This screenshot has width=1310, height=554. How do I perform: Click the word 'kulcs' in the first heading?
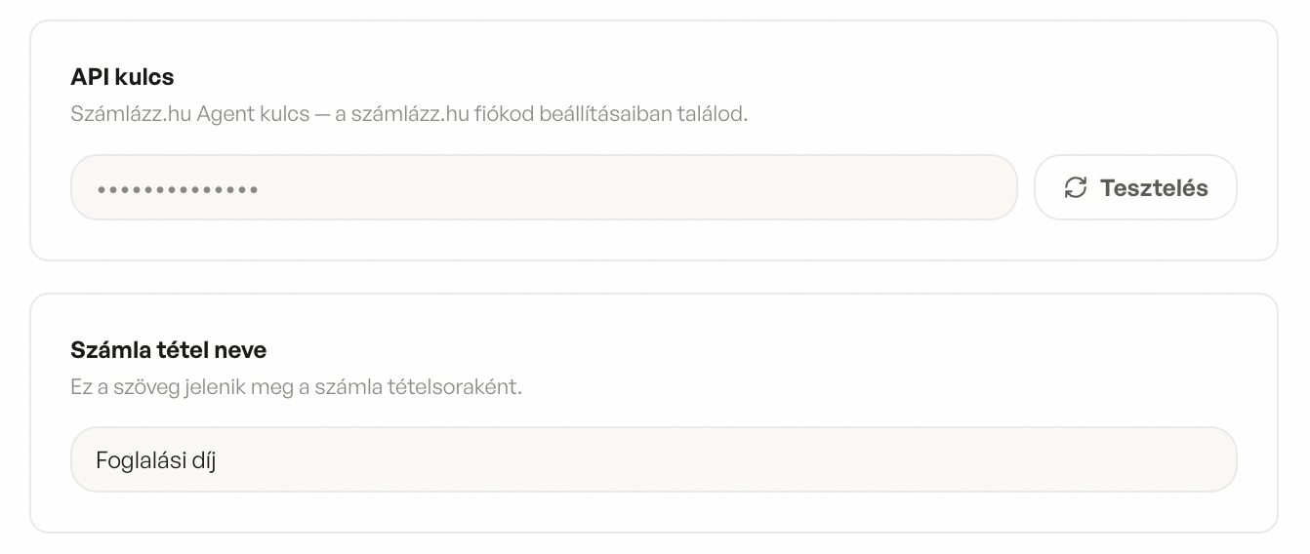[x=144, y=77]
